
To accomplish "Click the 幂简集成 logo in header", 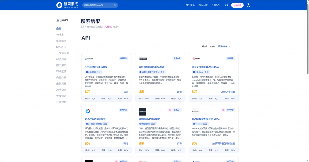I will click(67, 5).
